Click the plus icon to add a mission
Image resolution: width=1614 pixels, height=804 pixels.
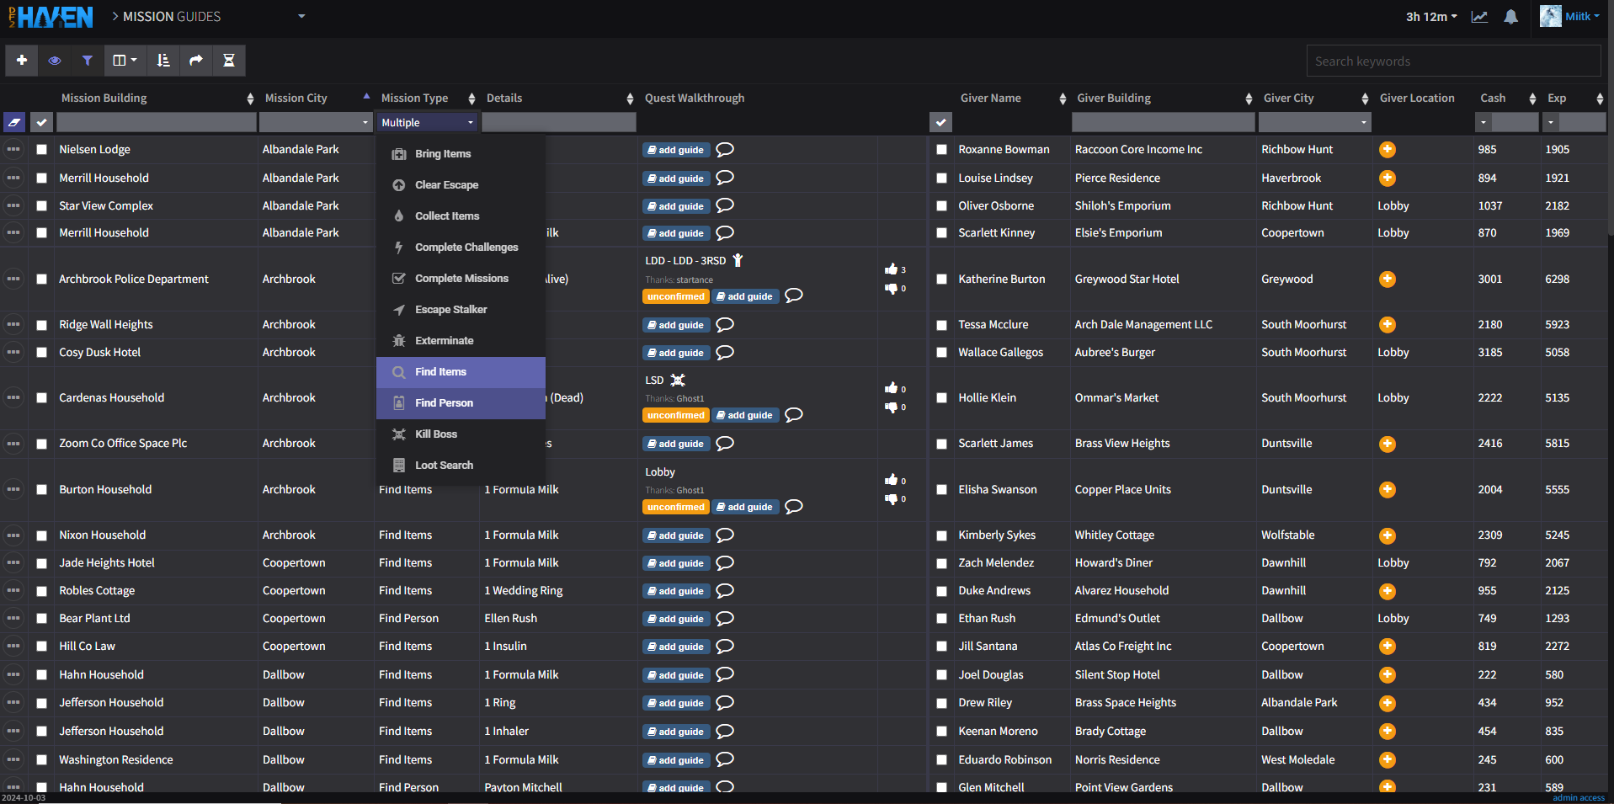coord(22,61)
